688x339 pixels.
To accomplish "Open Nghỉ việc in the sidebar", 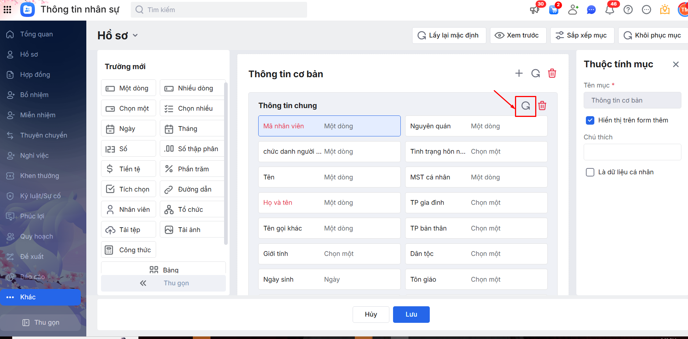I will click(x=40, y=156).
